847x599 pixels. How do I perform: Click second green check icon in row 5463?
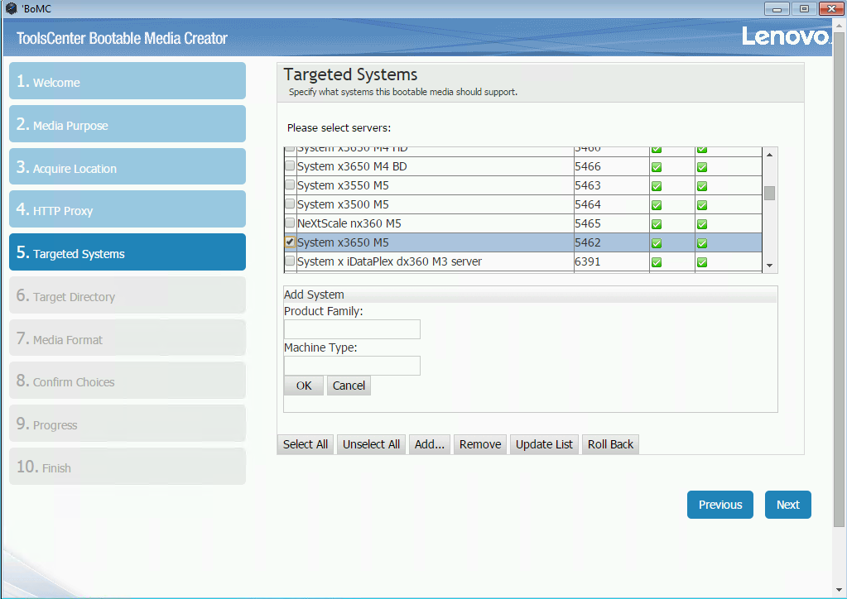[701, 186]
